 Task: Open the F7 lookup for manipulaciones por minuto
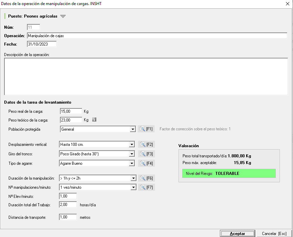tap(146, 187)
